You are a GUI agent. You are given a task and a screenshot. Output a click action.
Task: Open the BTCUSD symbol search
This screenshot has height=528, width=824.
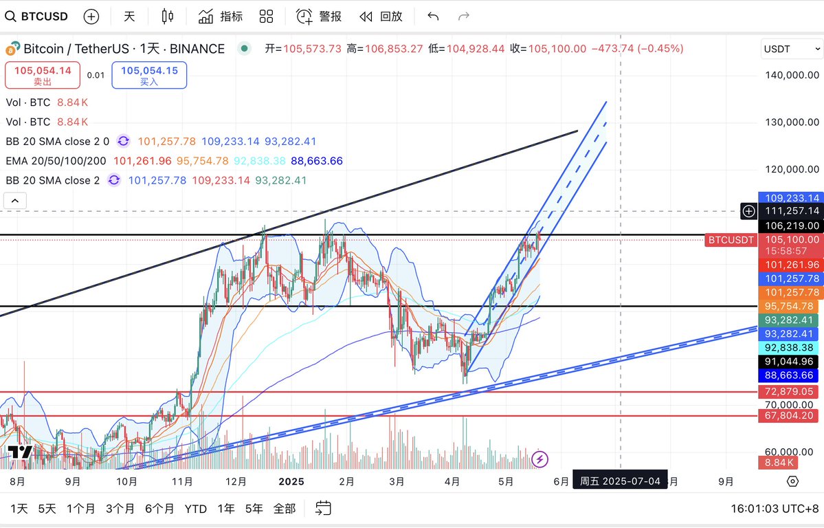pyautogui.click(x=37, y=16)
